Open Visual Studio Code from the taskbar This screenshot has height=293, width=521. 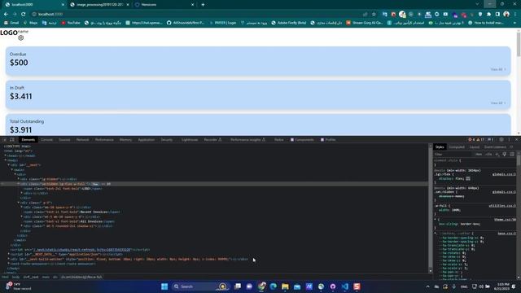[x=345, y=286]
